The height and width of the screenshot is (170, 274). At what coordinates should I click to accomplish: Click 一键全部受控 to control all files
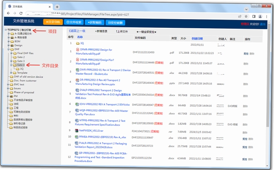click(x=147, y=32)
